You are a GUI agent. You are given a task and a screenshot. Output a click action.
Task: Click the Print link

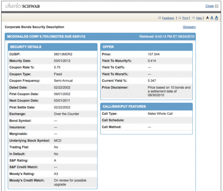point(185,18)
